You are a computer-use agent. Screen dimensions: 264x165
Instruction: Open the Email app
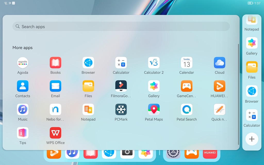coord(55,86)
